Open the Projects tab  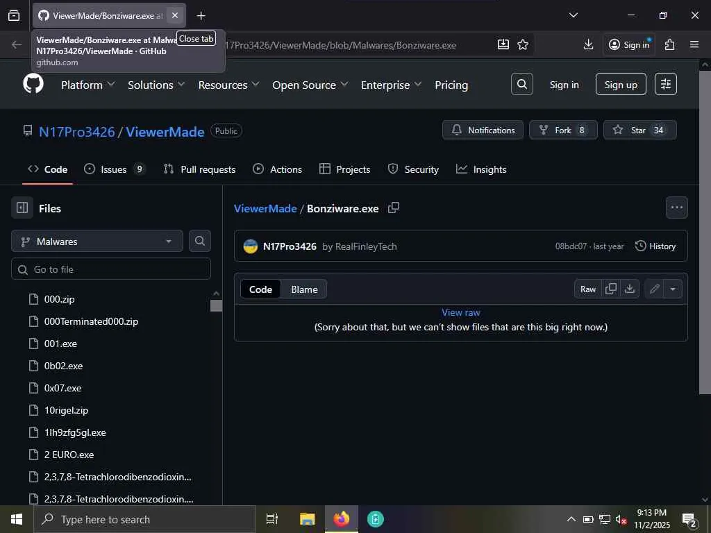(345, 169)
